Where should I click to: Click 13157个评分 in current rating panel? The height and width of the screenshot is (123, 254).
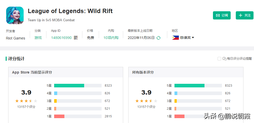point(26,107)
